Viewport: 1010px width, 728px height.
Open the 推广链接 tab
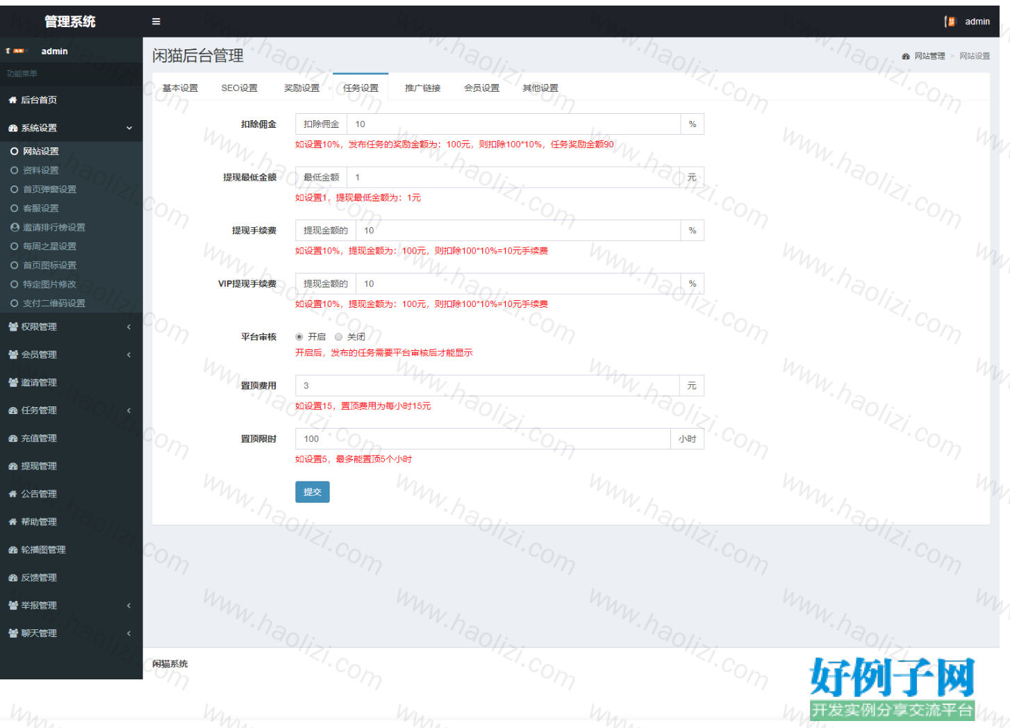pos(422,88)
